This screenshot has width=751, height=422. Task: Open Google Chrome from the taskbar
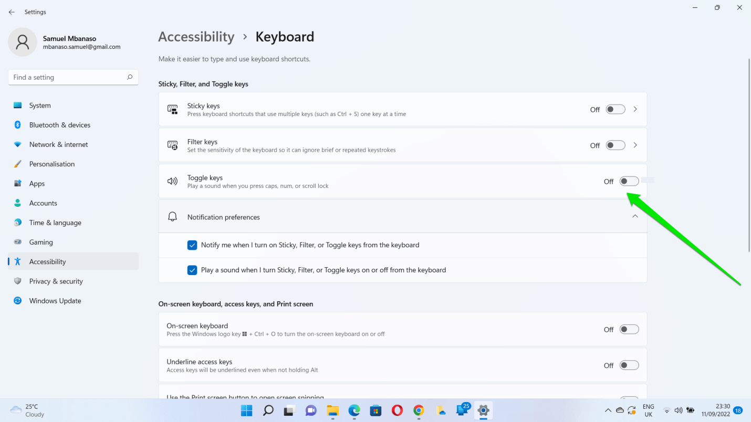tap(419, 410)
